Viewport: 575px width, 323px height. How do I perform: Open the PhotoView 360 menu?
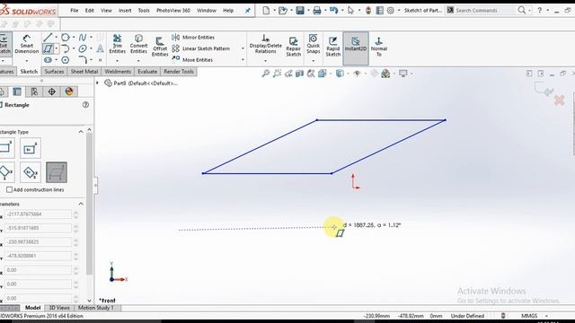pyautogui.click(x=173, y=11)
